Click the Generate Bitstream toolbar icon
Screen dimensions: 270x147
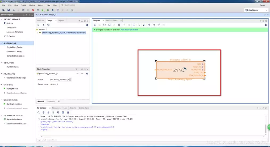[48, 10]
